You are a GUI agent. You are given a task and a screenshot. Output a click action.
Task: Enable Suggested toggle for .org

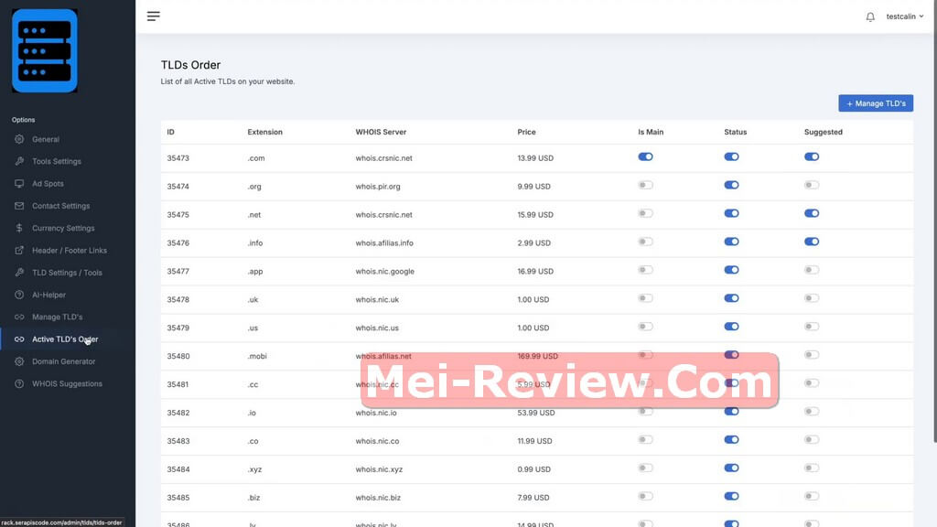(x=812, y=185)
